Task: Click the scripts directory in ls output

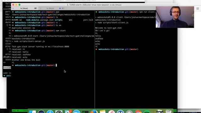Action: 58,20
